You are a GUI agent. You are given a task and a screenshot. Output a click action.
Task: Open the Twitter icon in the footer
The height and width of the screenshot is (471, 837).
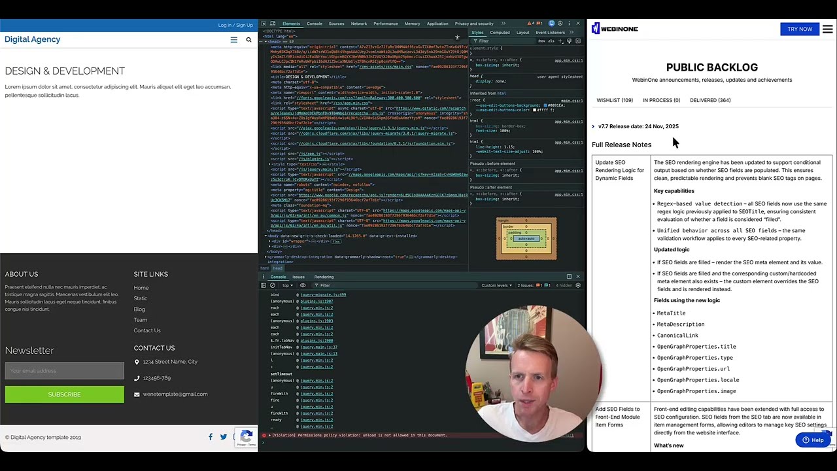click(224, 437)
